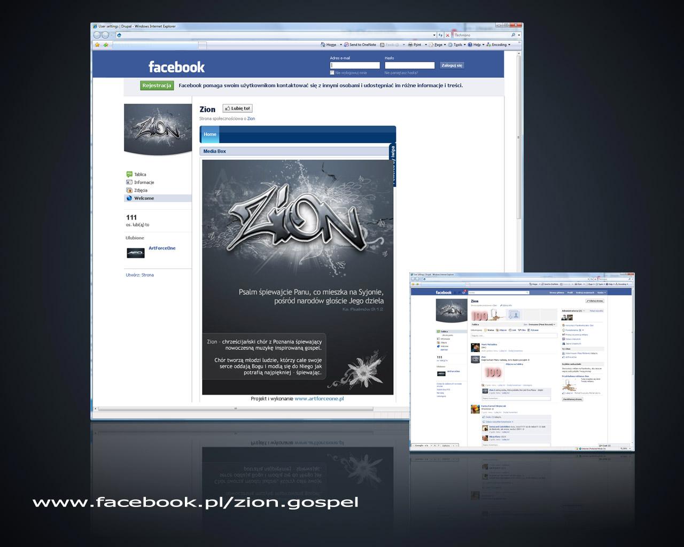Open Informacje in the left sidebar
The width and height of the screenshot is (684, 547).
point(144,182)
